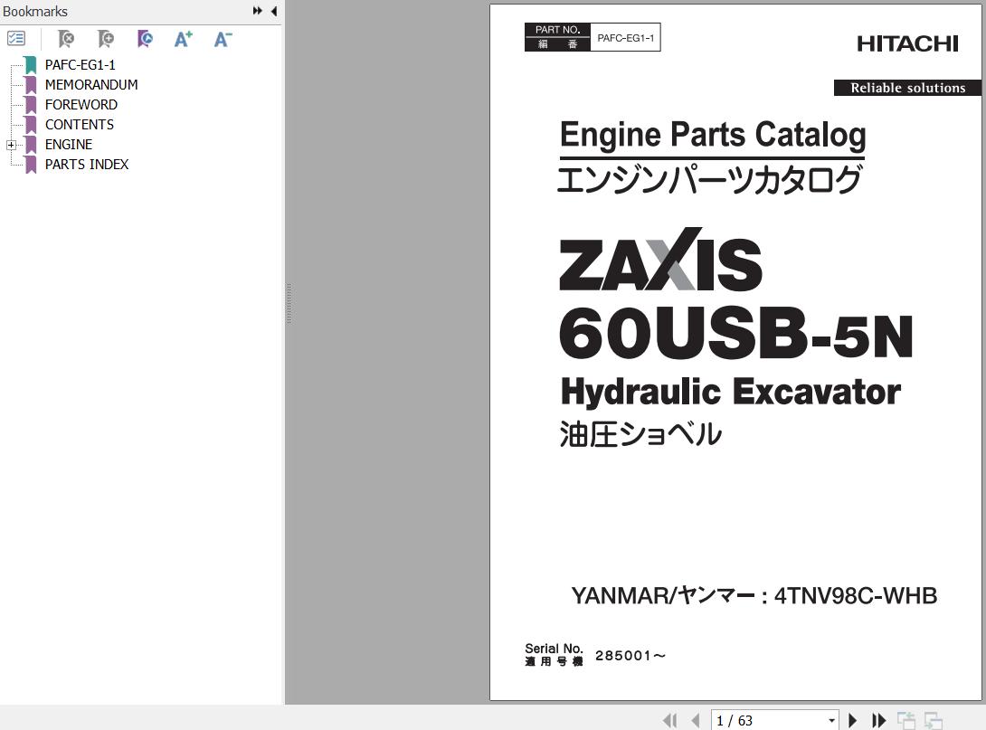Go to previous page arrow

click(x=696, y=720)
